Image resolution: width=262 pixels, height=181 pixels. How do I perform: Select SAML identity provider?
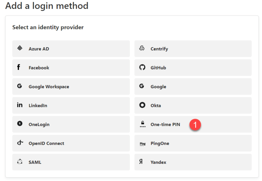tap(71, 162)
